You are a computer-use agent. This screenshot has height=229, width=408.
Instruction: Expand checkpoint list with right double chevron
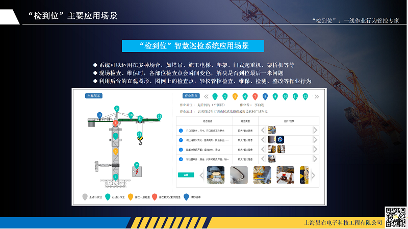(317, 96)
